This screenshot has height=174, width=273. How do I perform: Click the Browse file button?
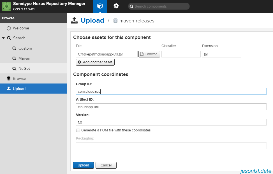click(x=149, y=54)
